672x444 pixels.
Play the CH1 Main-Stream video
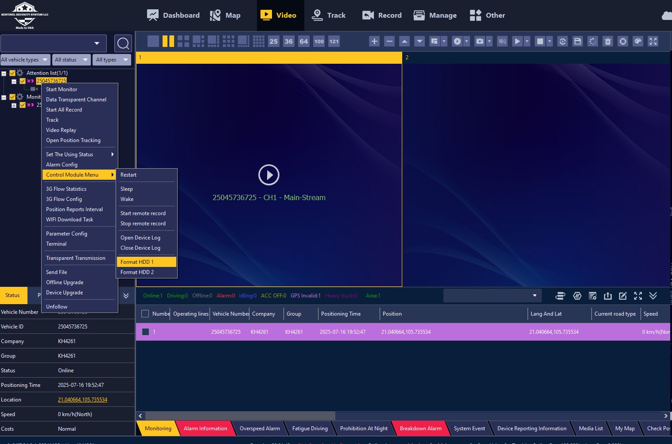pyautogui.click(x=268, y=175)
